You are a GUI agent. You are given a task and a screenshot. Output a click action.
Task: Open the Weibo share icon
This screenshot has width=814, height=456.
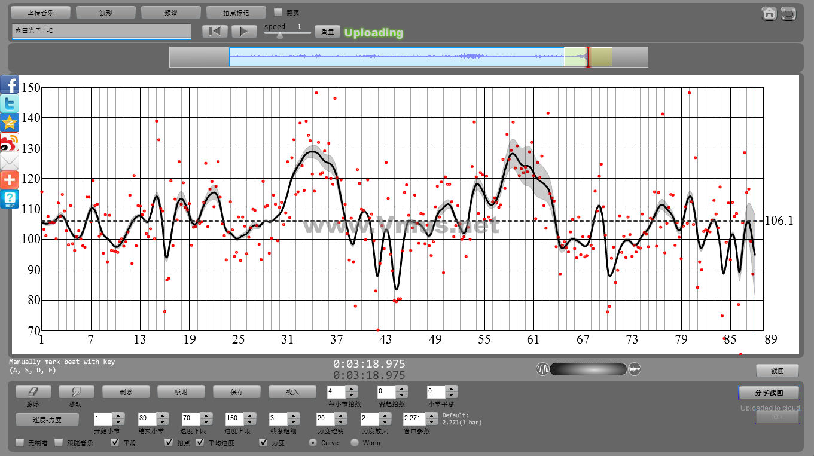[x=10, y=142]
